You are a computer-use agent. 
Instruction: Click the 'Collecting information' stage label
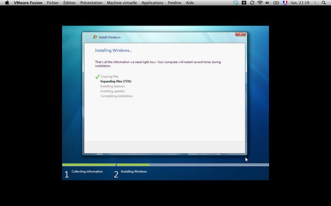(87, 171)
